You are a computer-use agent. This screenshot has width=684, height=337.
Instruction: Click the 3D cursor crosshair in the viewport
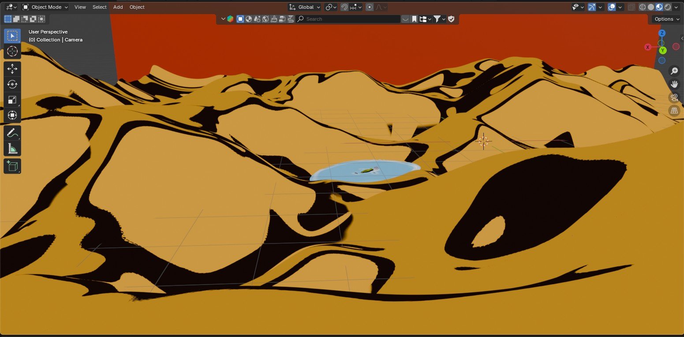click(x=484, y=142)
